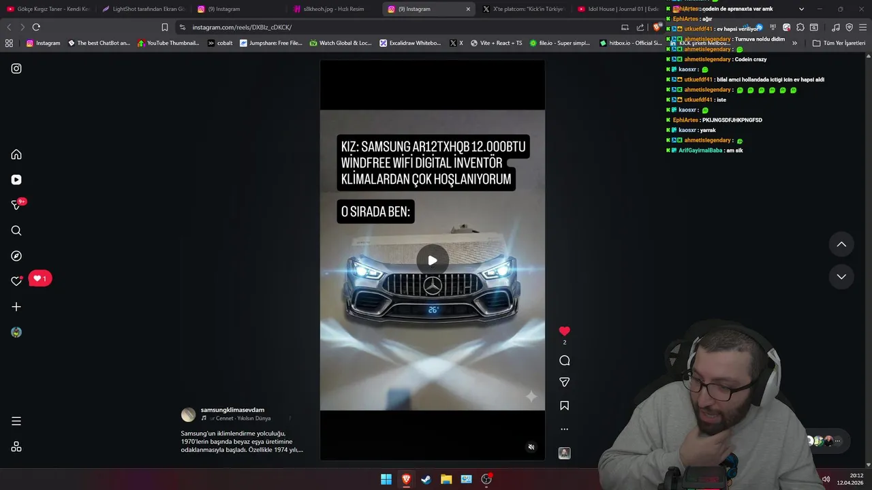Open 'YouTube Thumbnail...' bookmark

point(168,43)
